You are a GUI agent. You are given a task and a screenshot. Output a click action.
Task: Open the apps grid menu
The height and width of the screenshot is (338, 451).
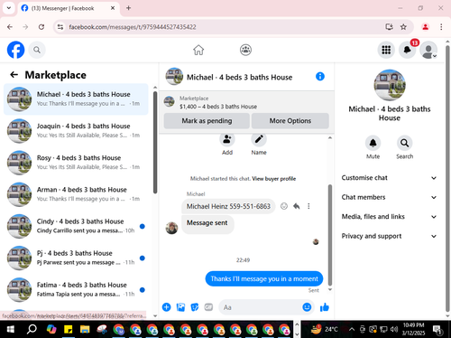tap(386, 50)
